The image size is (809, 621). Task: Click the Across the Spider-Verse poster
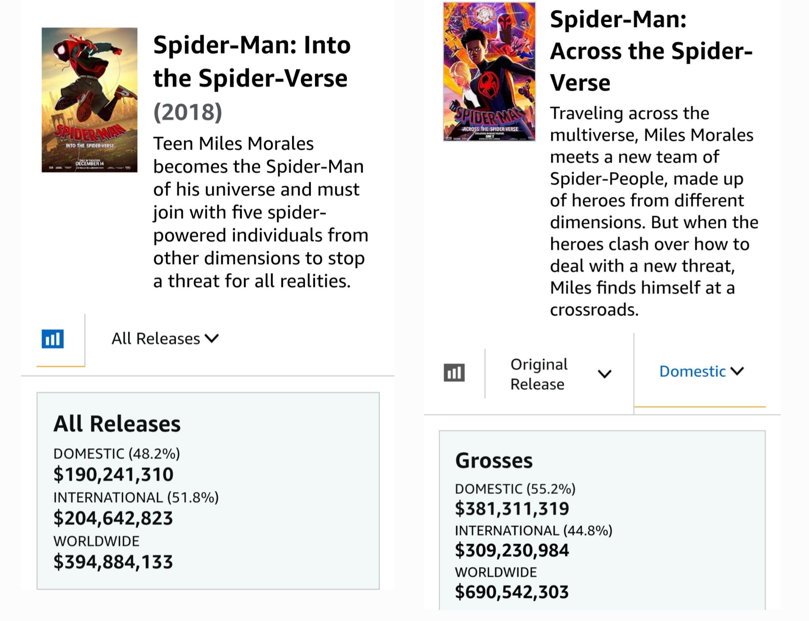tap(489, 72)
